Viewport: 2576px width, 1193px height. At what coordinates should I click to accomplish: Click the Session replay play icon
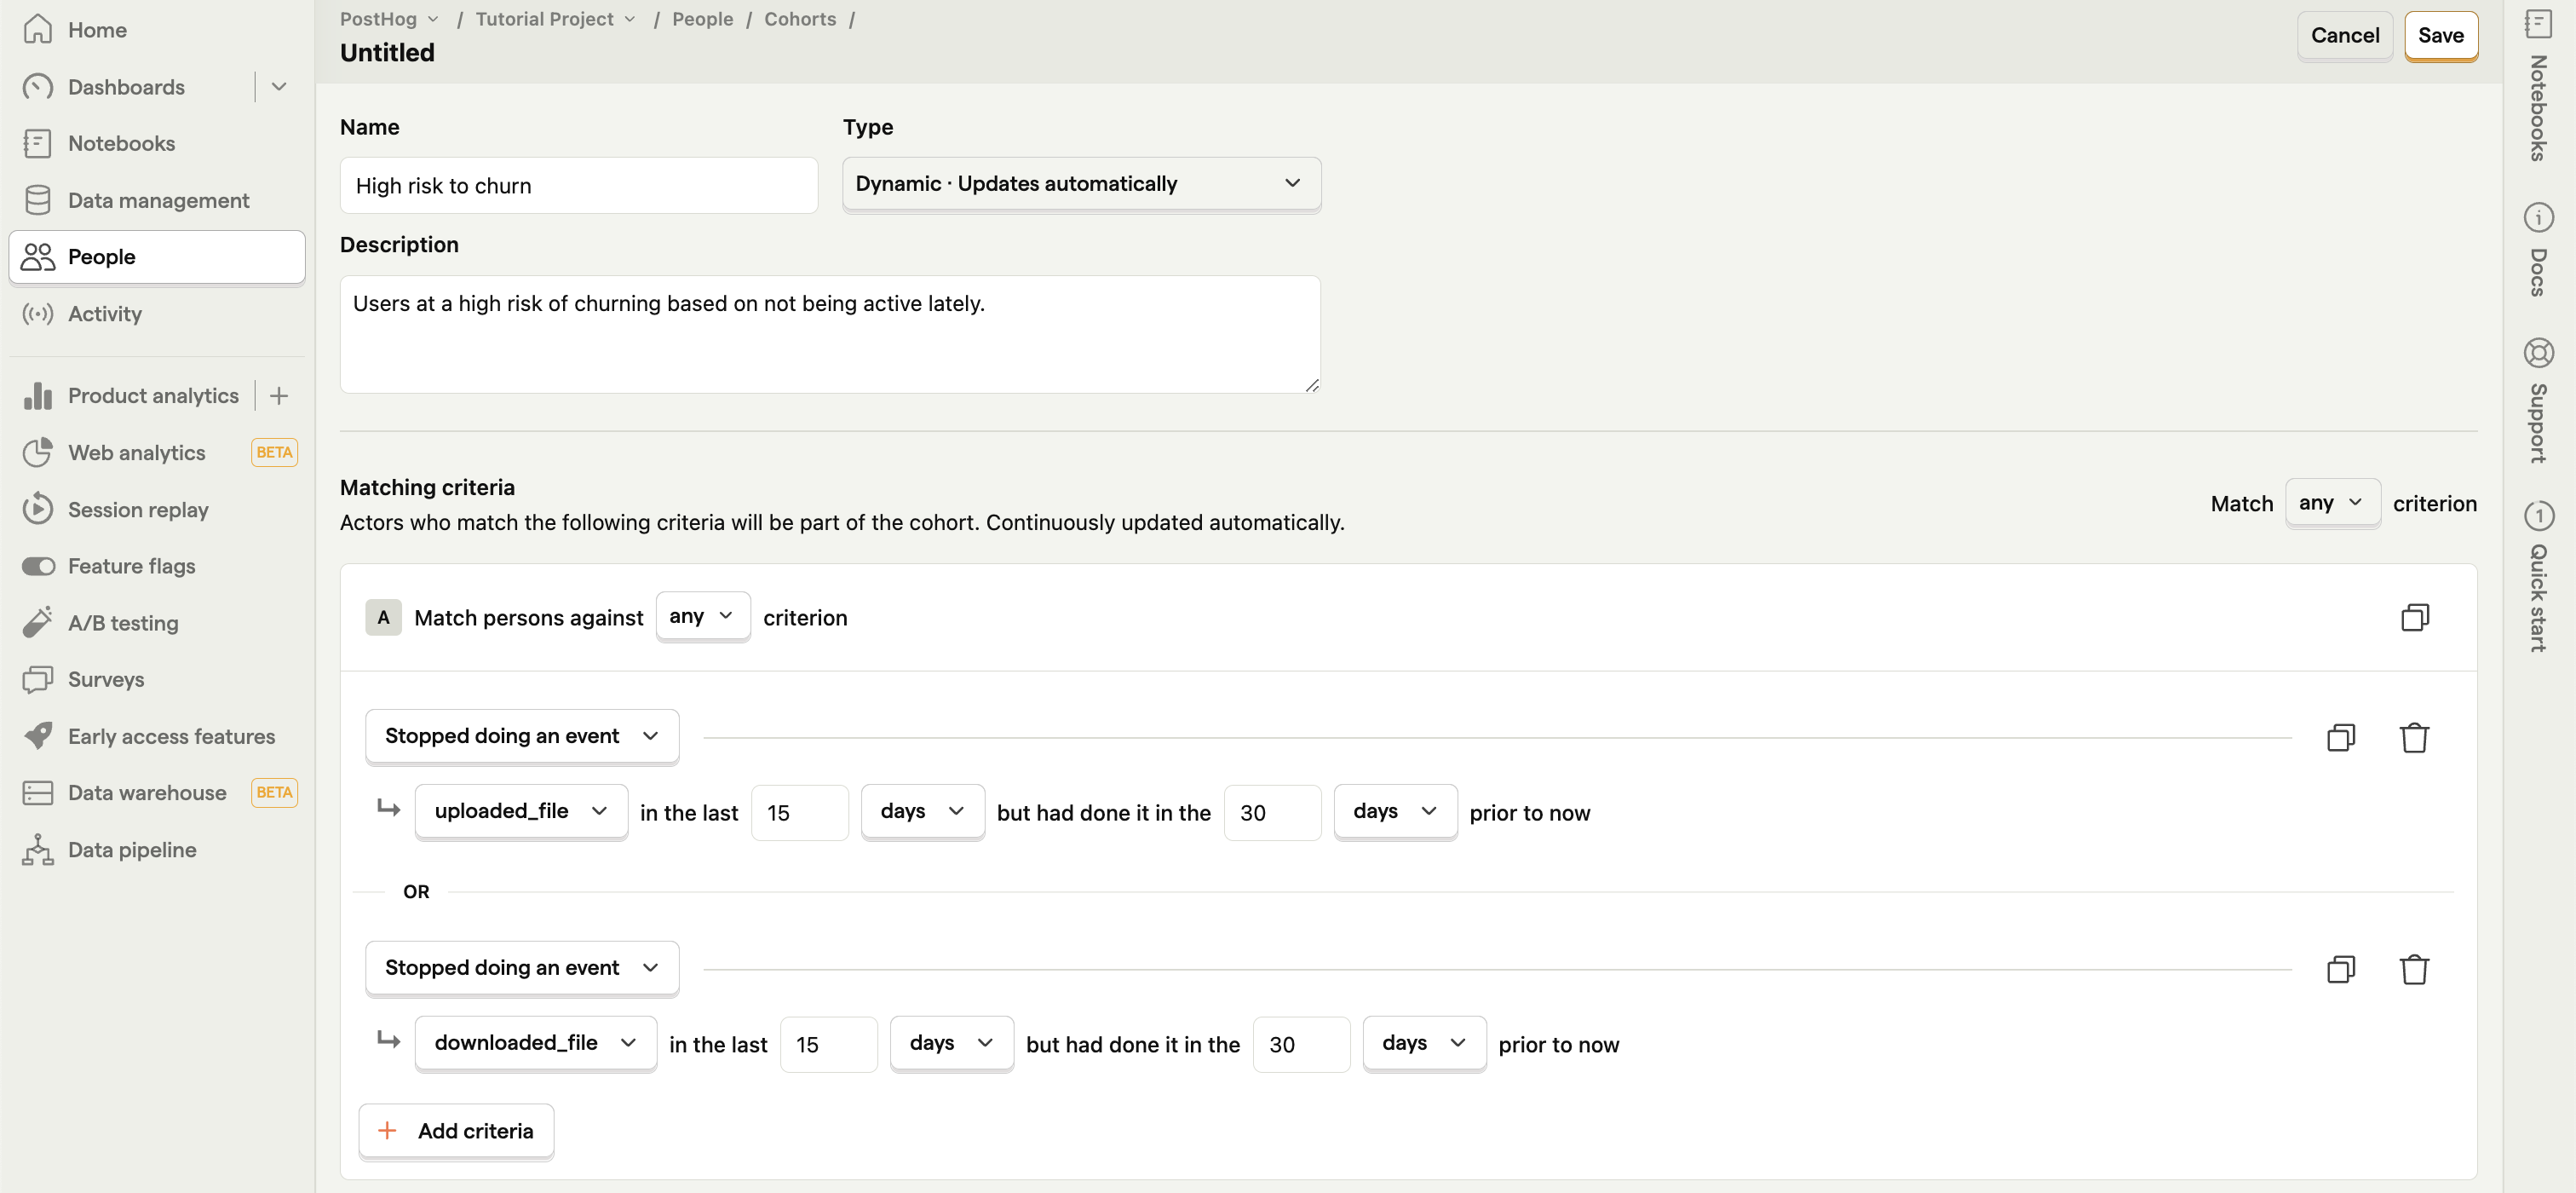coord(38,510)
